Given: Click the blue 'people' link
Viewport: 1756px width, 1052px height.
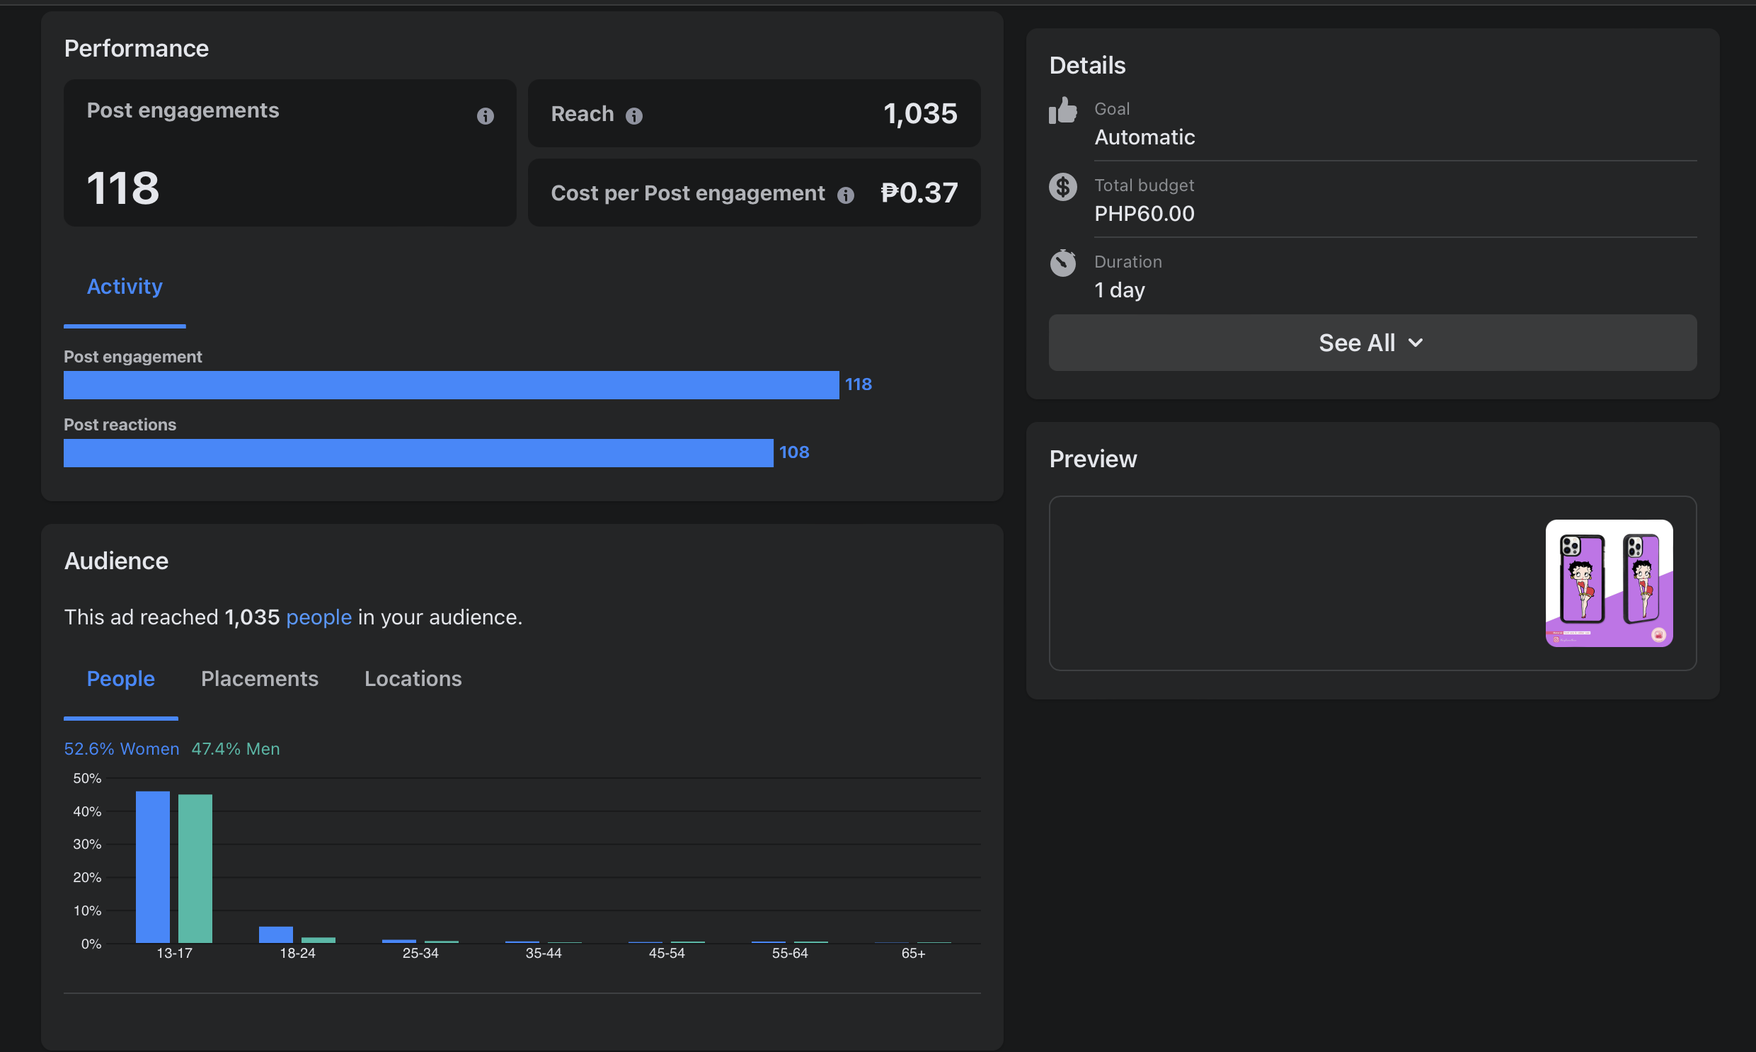Looking at the screenshot, I should pos(319,617).
